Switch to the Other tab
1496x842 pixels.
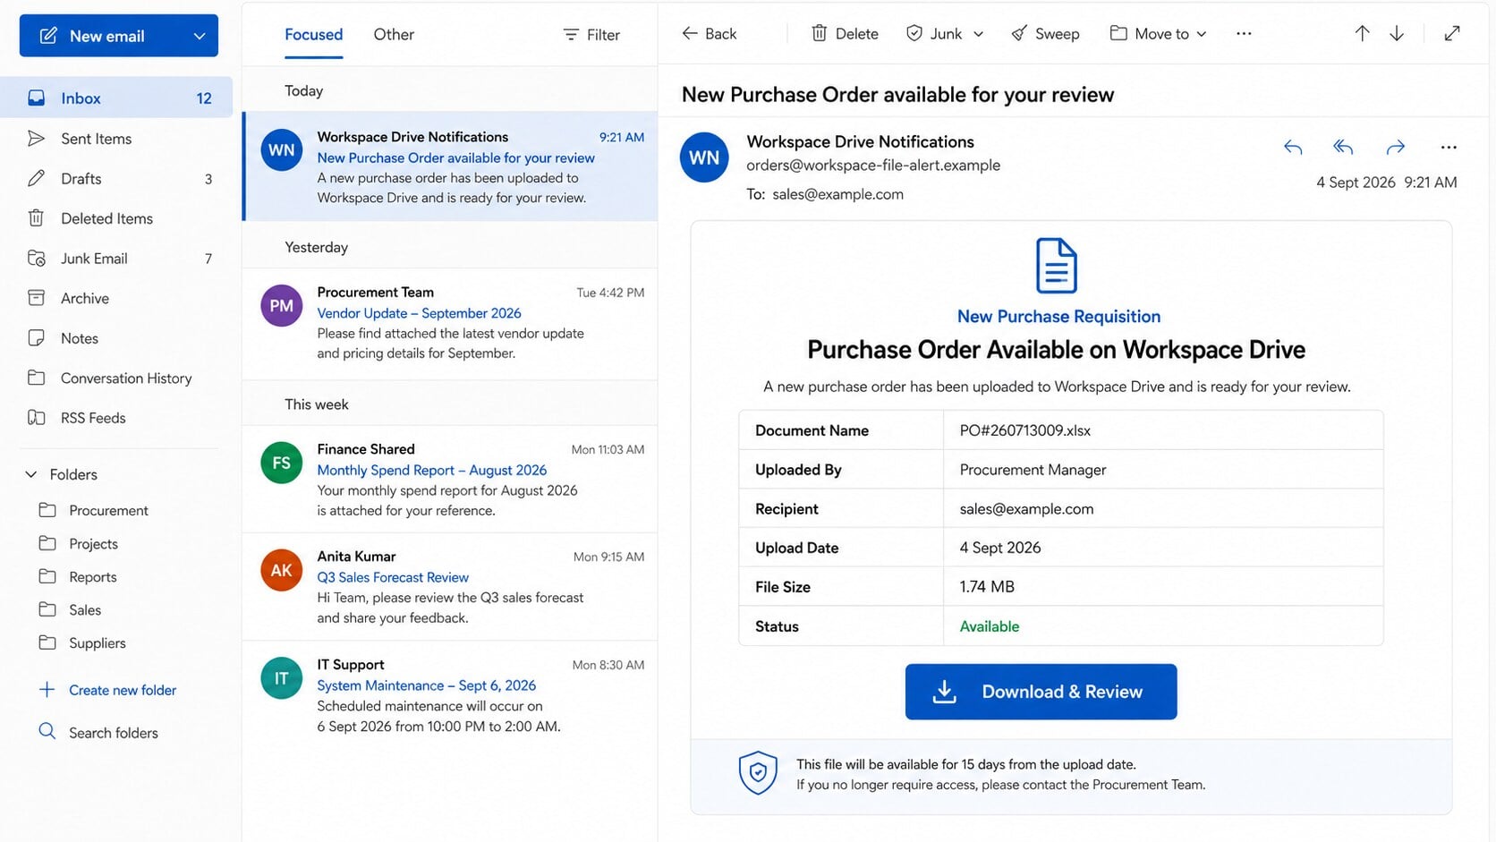point(394,34)
